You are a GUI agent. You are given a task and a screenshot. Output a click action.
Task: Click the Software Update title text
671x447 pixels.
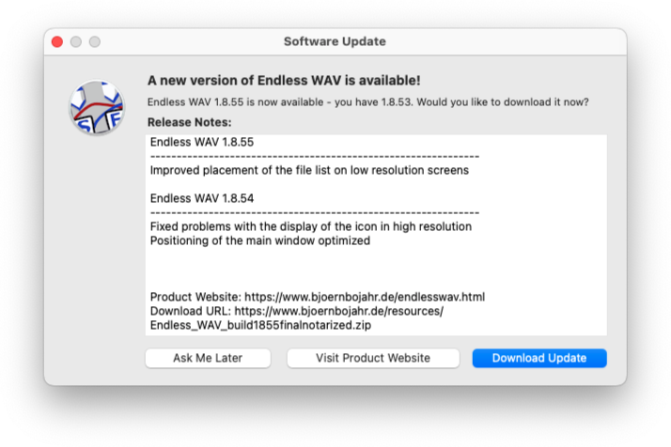point(335,41)
